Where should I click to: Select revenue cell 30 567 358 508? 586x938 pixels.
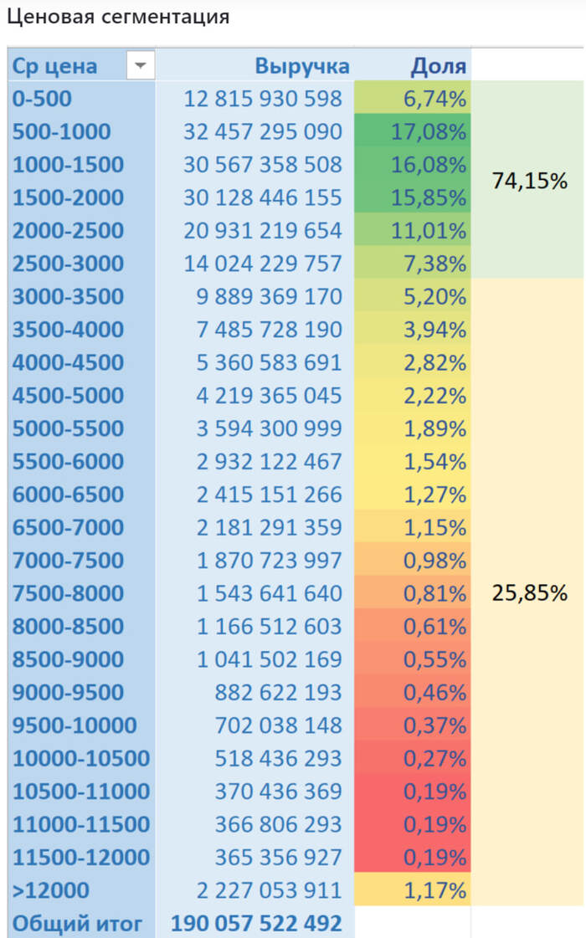click(x=263, y=165)
